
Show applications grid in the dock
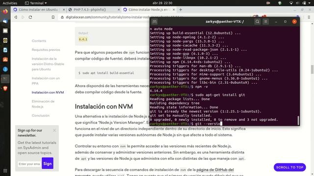click(5, 171)
